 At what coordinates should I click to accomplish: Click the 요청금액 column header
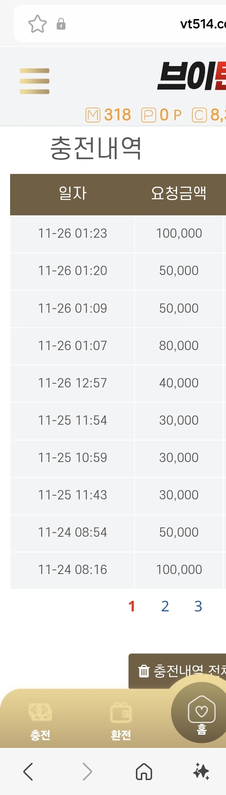point(179,193)
